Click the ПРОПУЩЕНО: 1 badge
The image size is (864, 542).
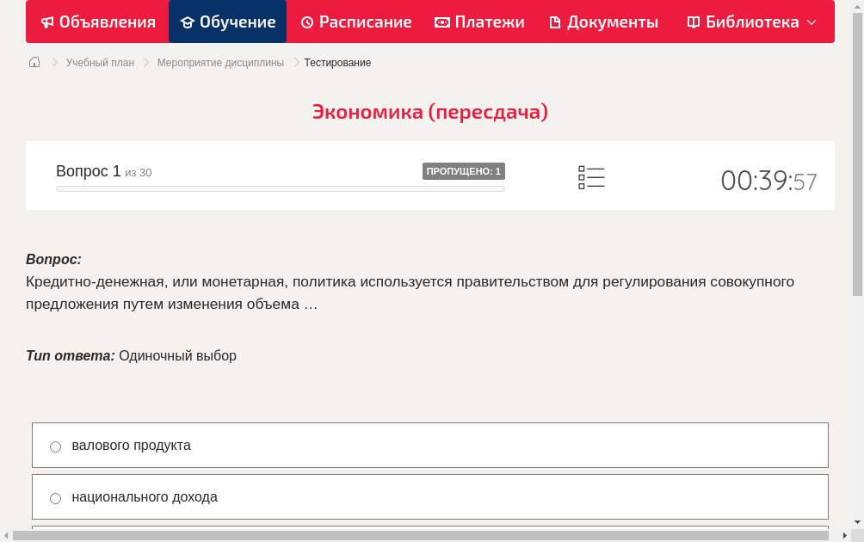tap(465, 171)
